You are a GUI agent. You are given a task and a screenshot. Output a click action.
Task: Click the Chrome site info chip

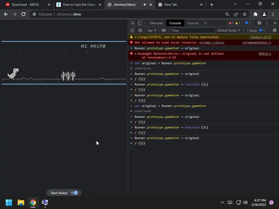pos(43,14)
